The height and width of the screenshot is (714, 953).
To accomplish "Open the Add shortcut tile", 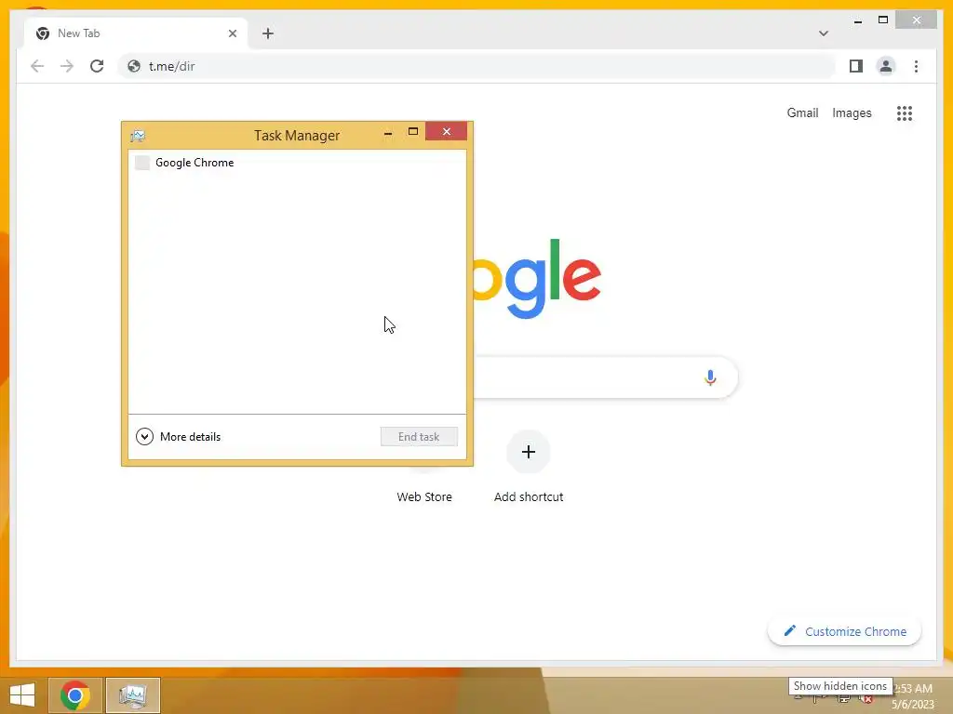I will point(529,468).
